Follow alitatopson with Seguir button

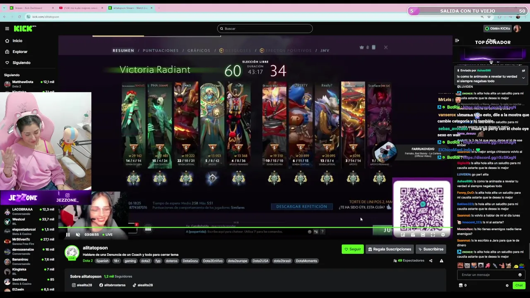pyautogui.click(x=353, y=249)
